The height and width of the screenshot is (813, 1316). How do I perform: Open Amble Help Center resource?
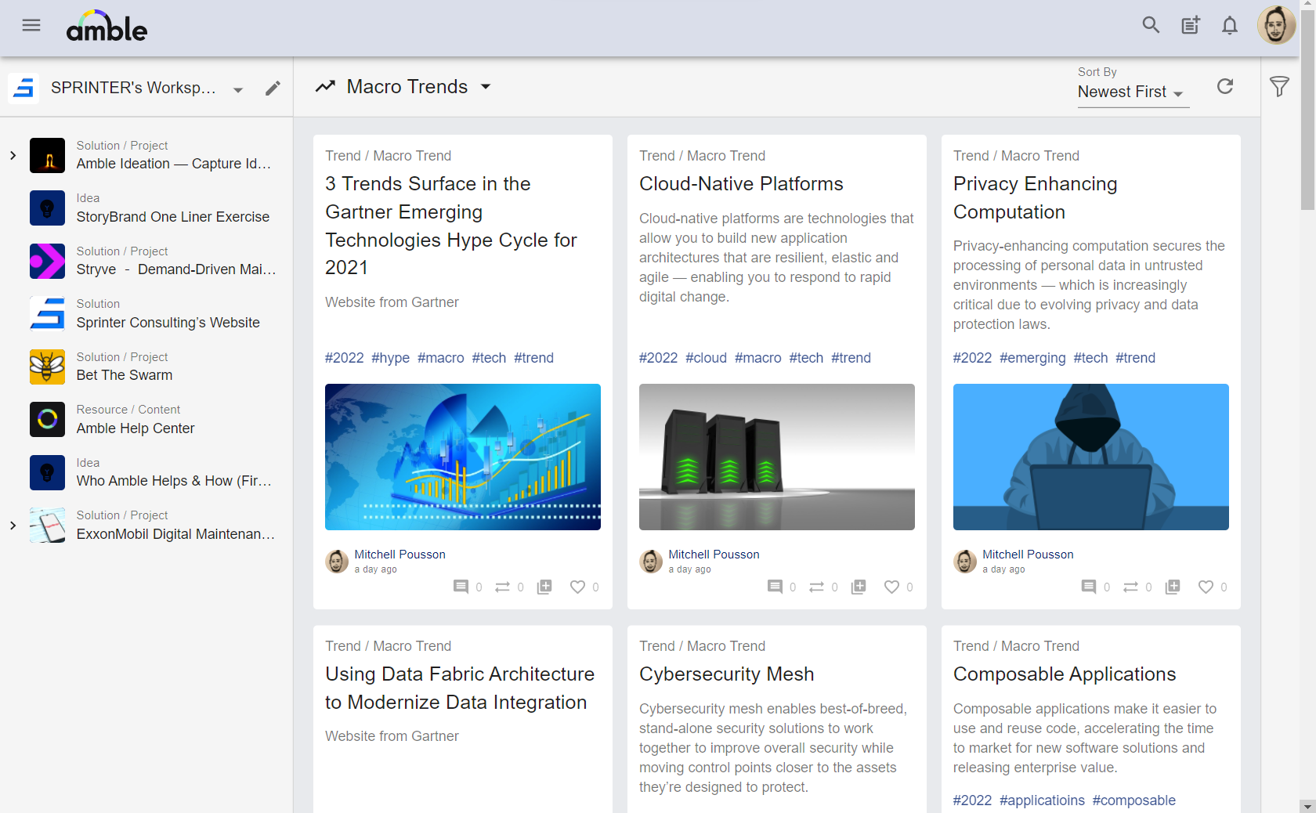(x=136, y=428)
